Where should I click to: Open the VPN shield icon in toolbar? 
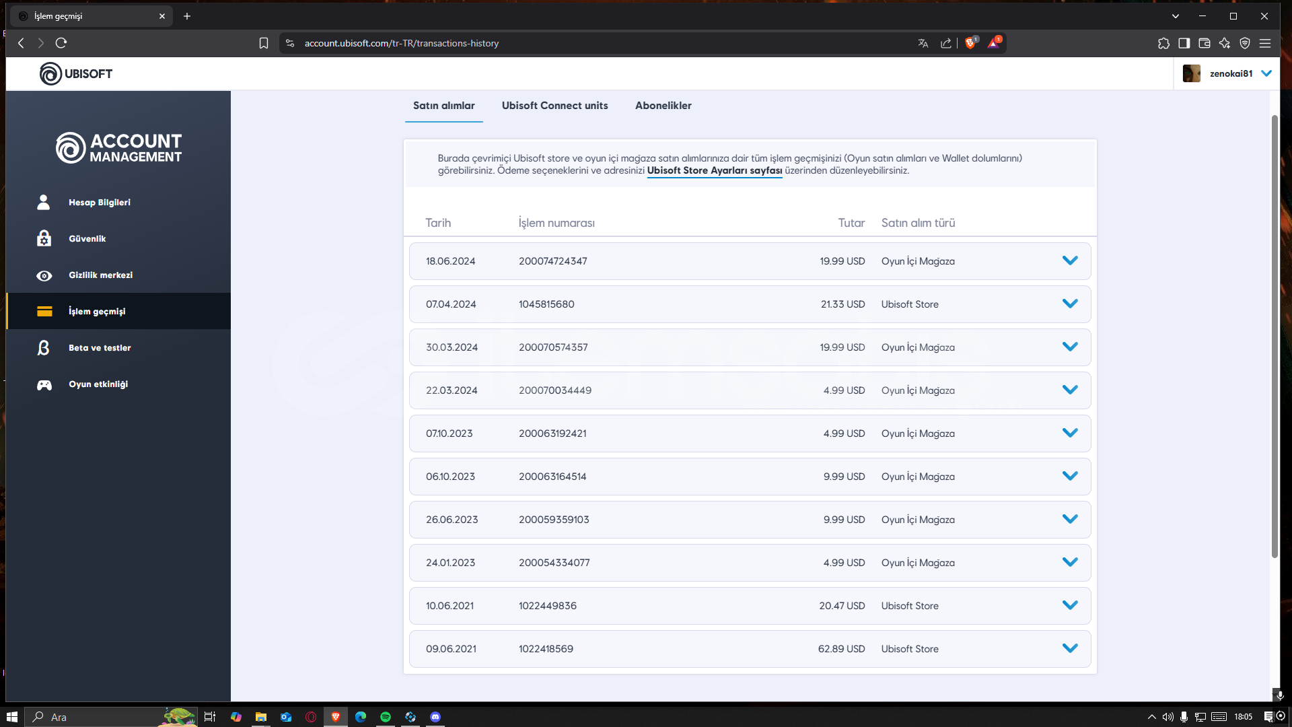pyautogui.click(x=1245, y=43)
